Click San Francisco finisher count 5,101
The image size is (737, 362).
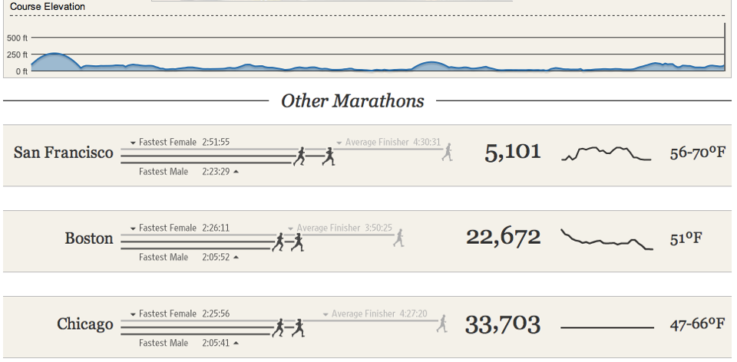[512, 153]
